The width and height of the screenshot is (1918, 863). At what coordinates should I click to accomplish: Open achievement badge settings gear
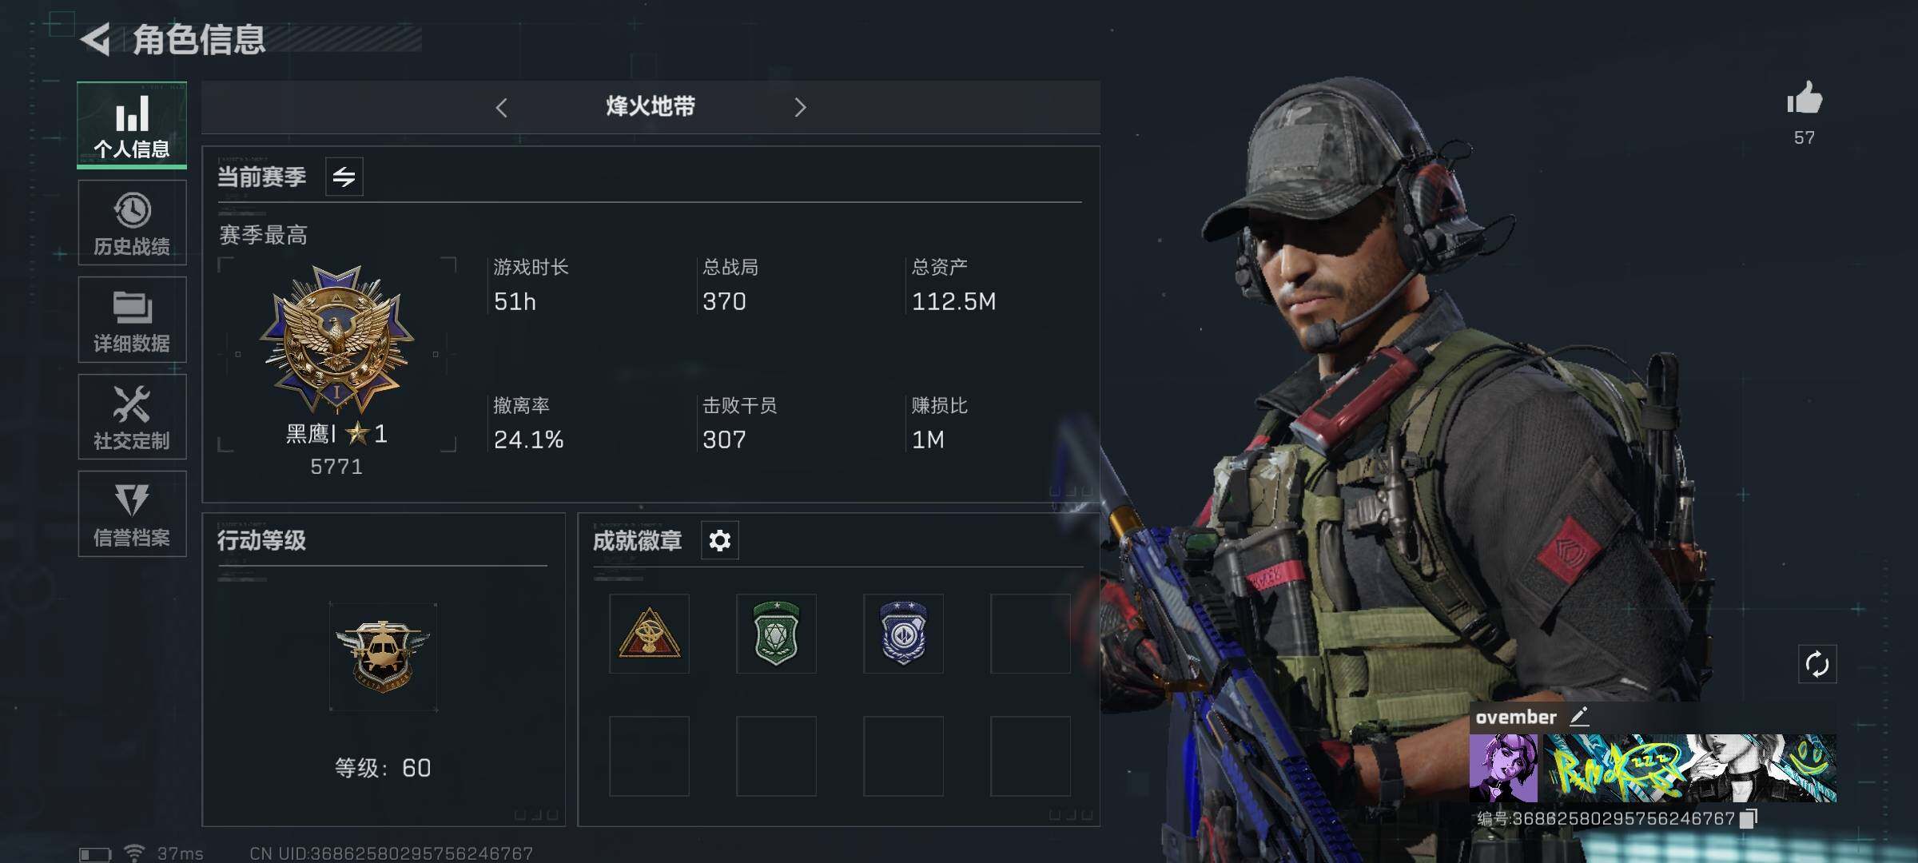coord(719,541)
